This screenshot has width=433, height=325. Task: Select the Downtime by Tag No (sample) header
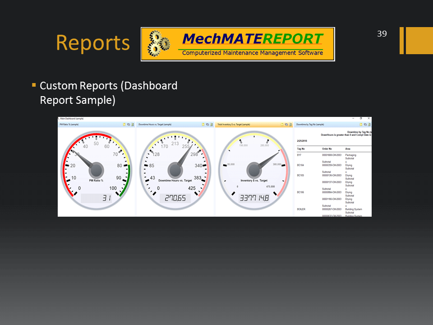[x=333, y=125]
